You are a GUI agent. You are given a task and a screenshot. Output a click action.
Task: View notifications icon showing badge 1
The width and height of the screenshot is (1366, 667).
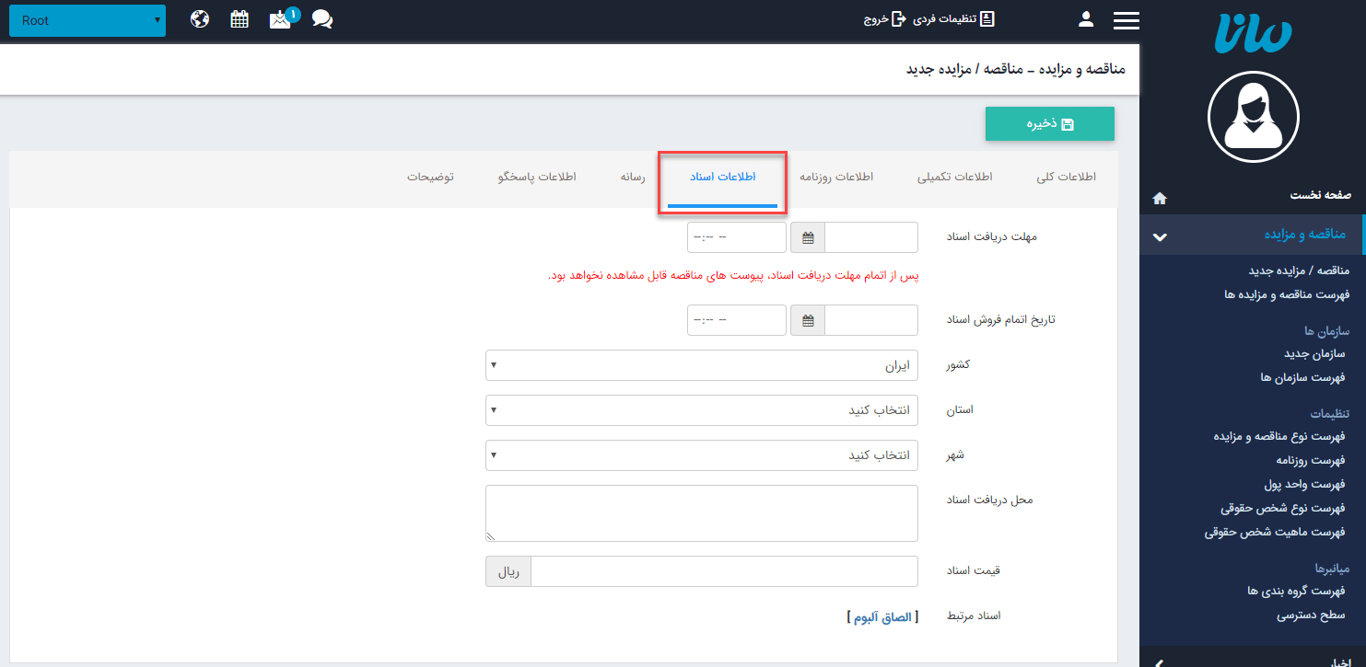click(281, 18)
